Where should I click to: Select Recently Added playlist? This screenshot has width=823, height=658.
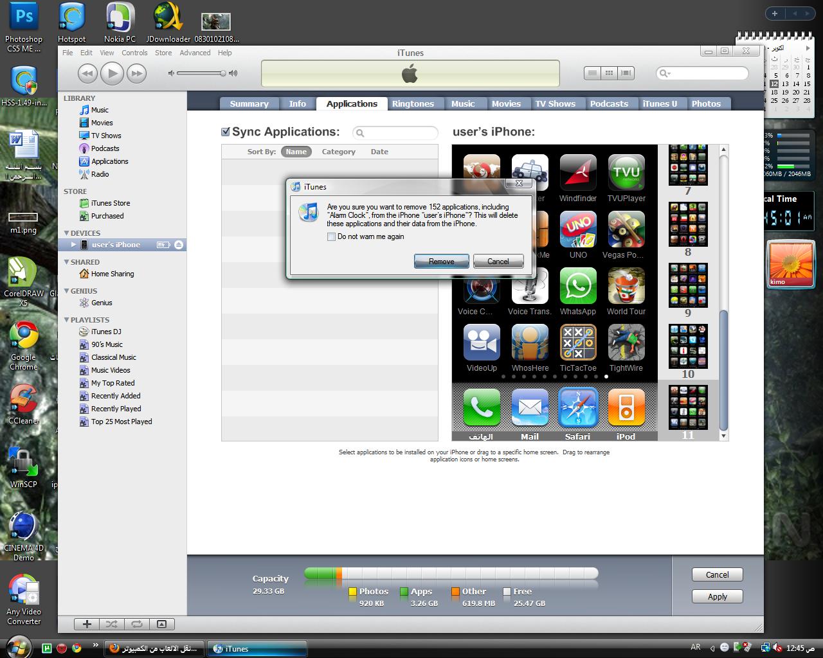(x=115, y=396)
